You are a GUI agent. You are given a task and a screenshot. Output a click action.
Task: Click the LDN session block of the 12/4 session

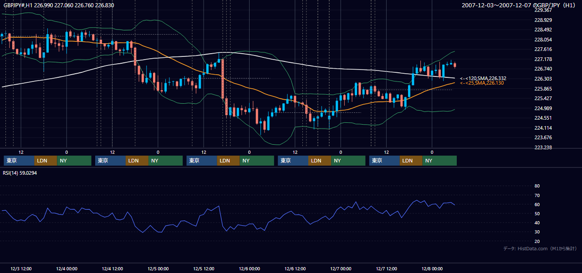click(x=137, y=161)
